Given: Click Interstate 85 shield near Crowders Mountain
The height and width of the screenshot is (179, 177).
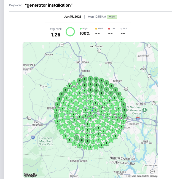Looking at the screenshot, I should pos(33,137).
